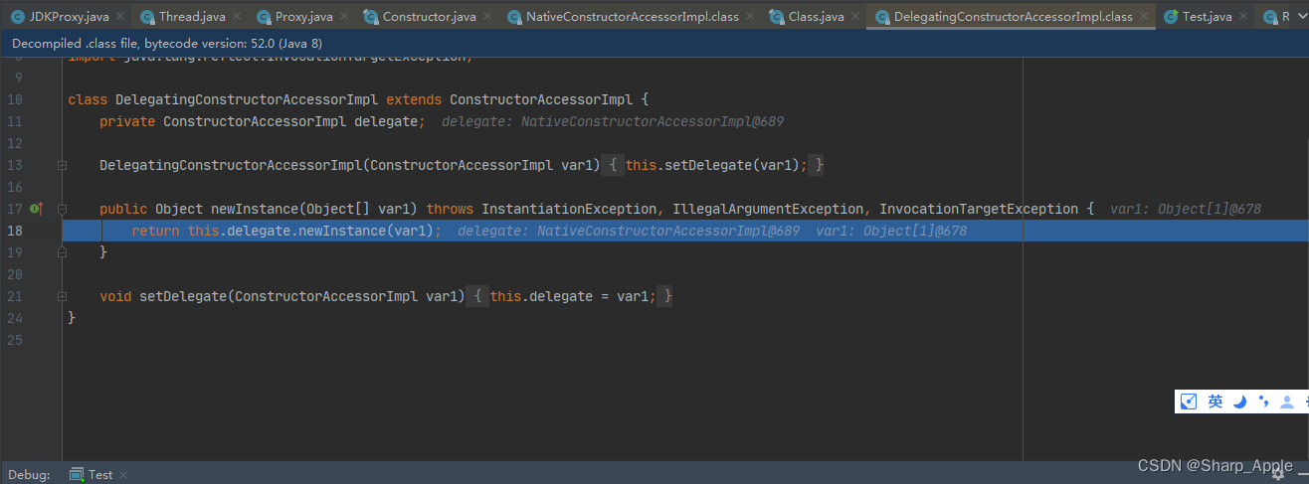This screenshot has width=1309, height=484.
Task: Expand the collapsed braces after constructor signature
Action: [x=614, y=165]
